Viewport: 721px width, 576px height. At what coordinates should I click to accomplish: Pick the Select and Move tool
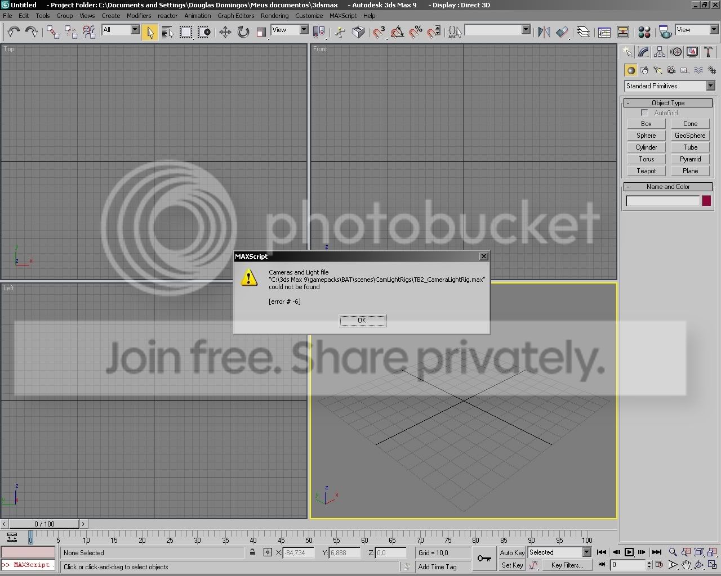[225, 32]
